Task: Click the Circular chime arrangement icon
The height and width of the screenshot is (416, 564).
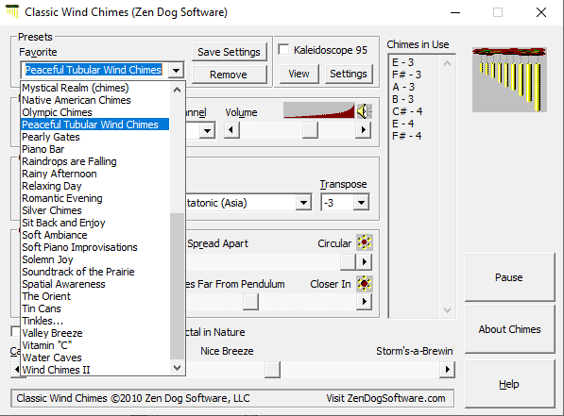Action: tap(364, 242)
